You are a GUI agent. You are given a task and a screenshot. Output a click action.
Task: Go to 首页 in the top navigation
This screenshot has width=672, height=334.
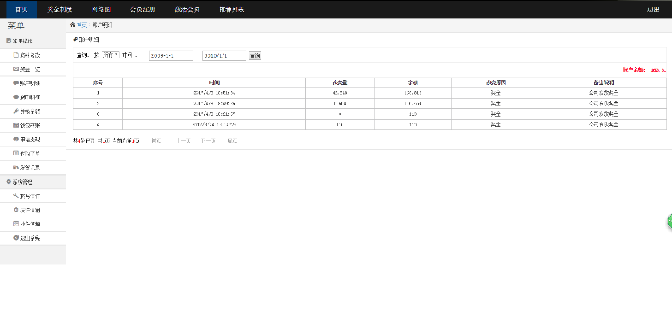coord(22,10)
